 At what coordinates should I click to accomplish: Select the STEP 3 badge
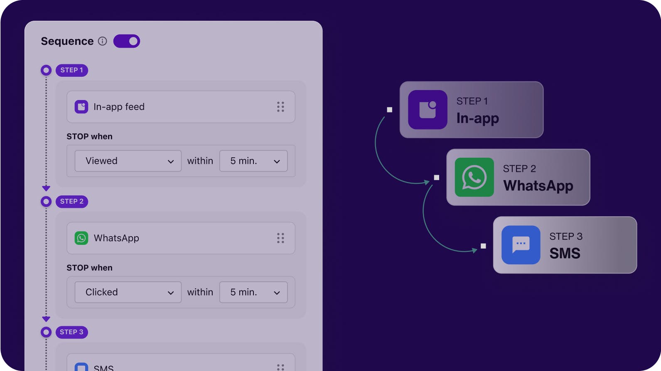pyautogui.click(x=71, y=332)
